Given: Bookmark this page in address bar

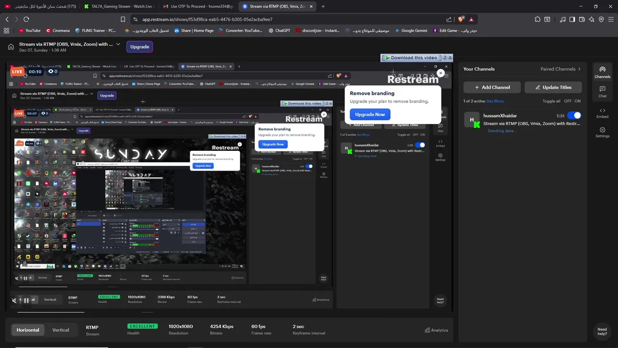Looking at the screenshot, I should point(123,19).
